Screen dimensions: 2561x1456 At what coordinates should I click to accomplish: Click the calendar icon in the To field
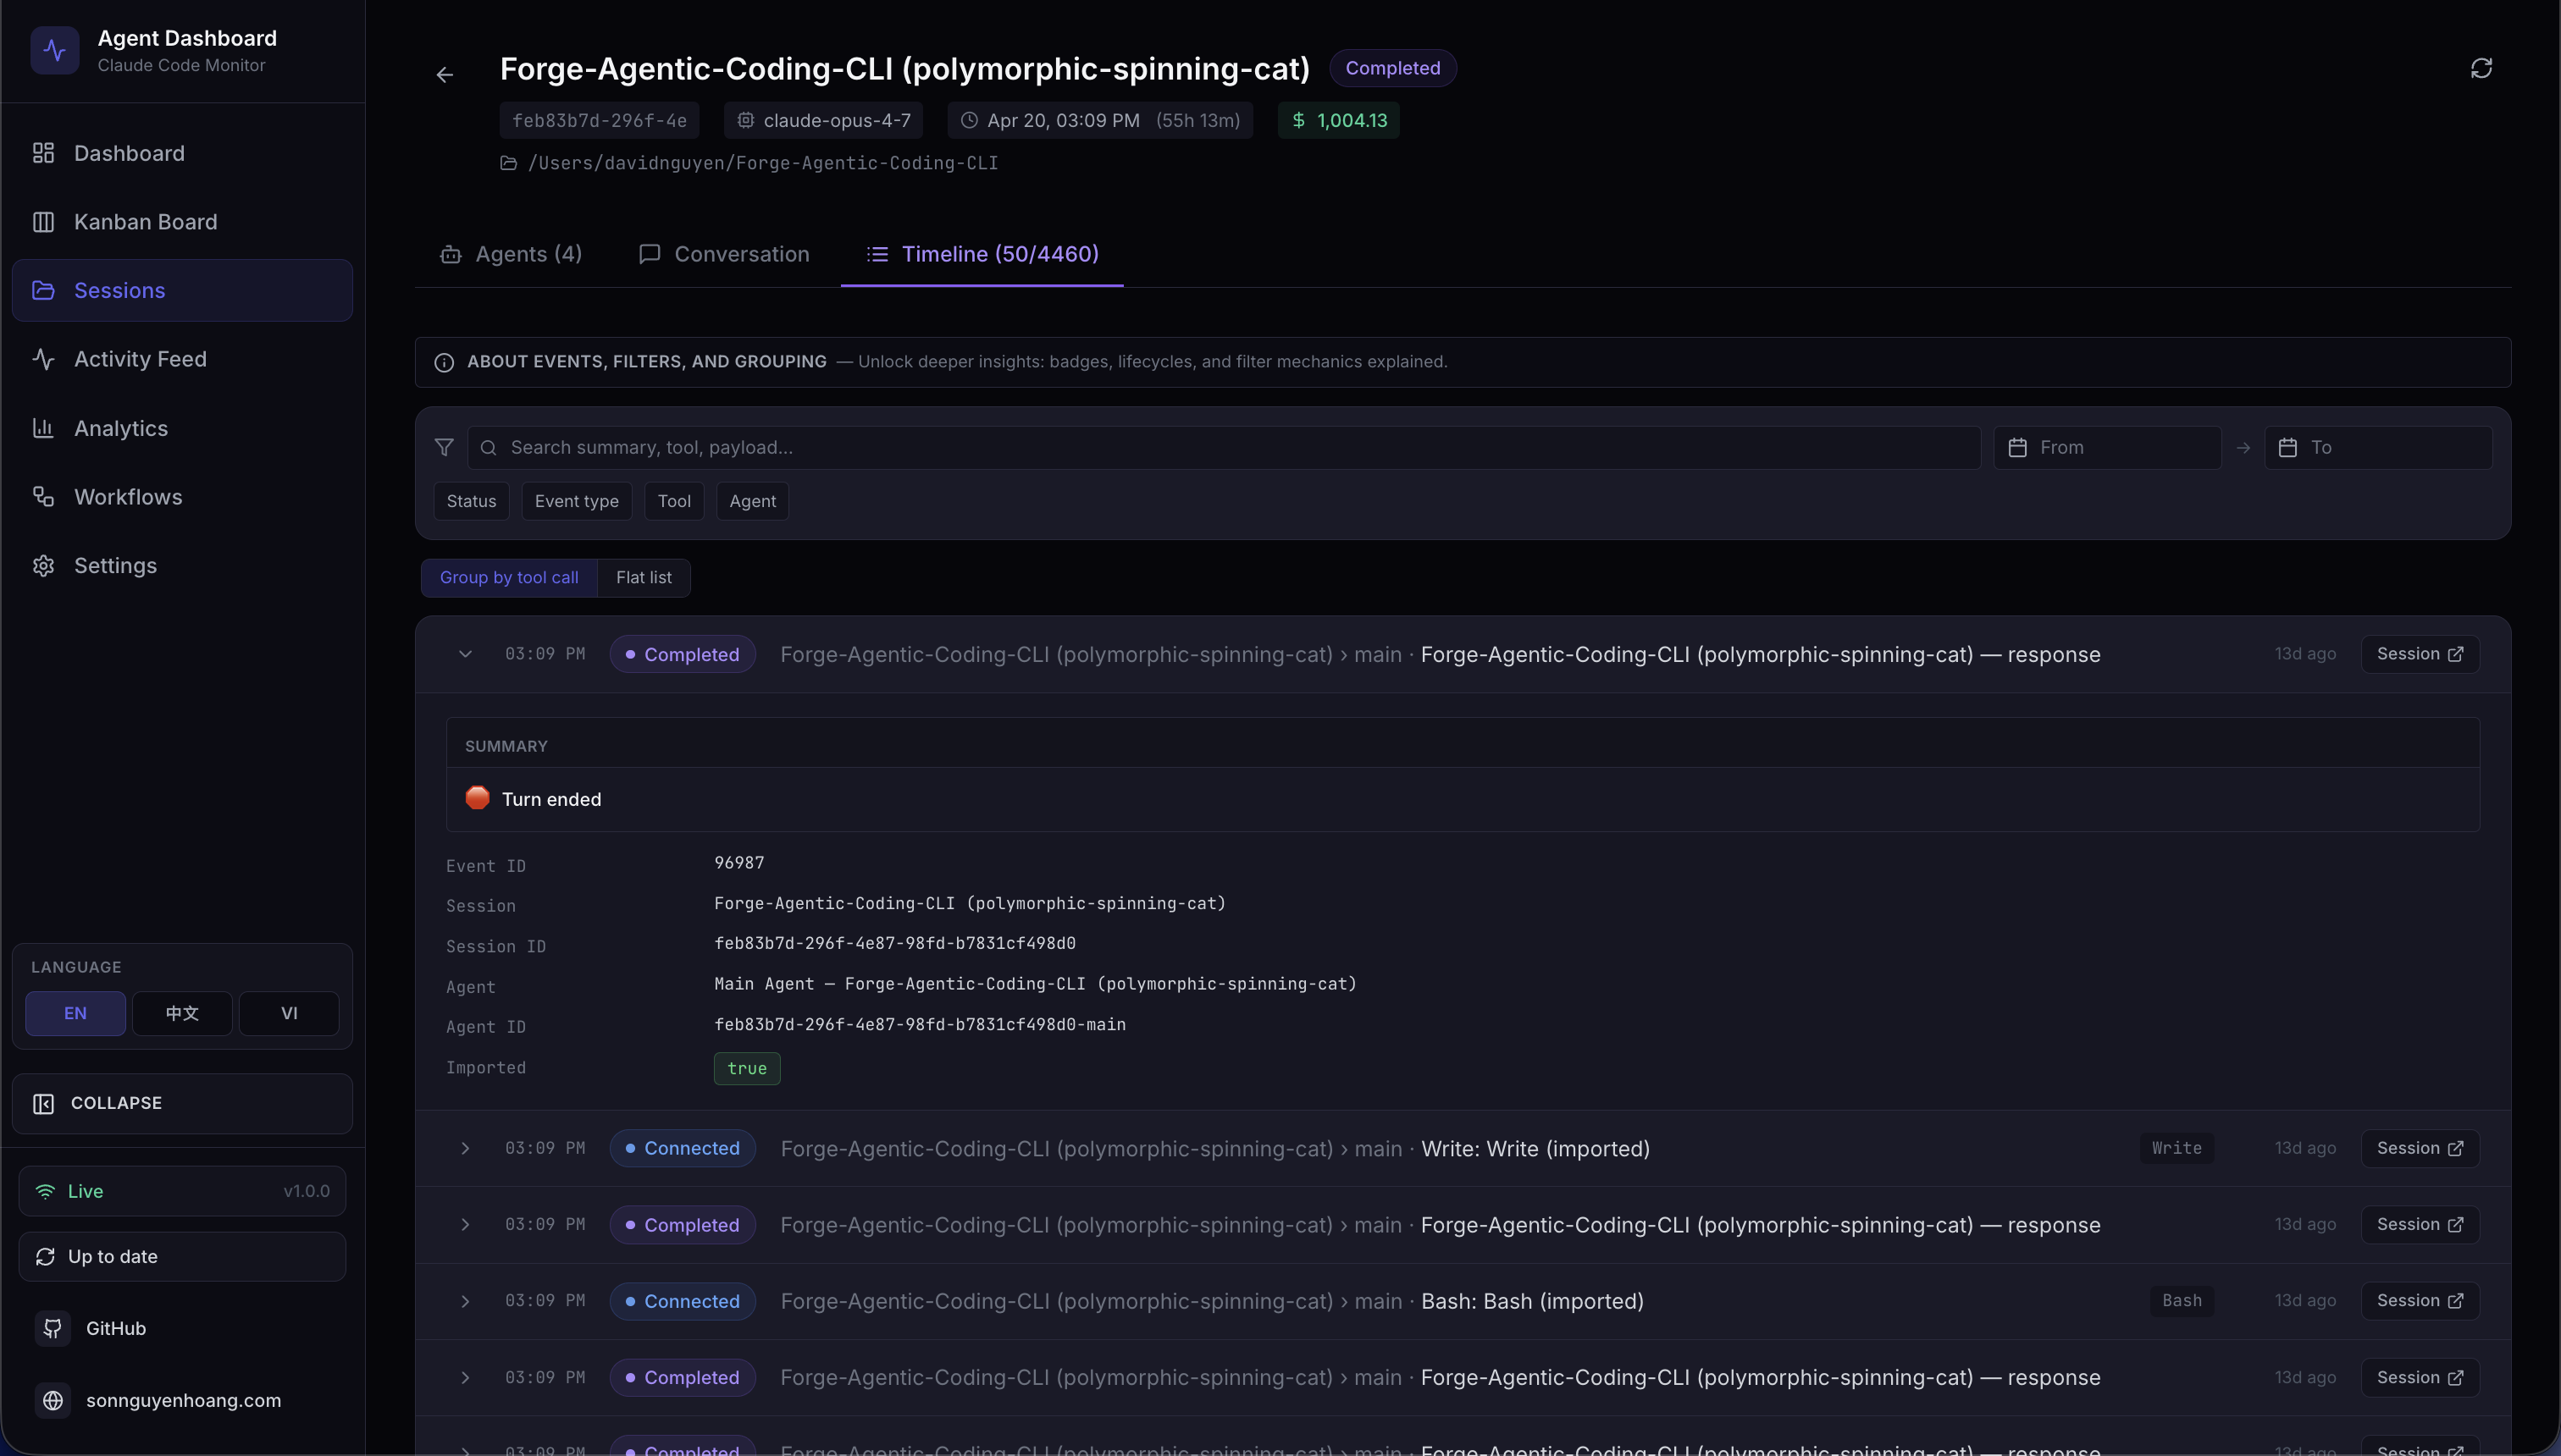(x=2288, y=447)
